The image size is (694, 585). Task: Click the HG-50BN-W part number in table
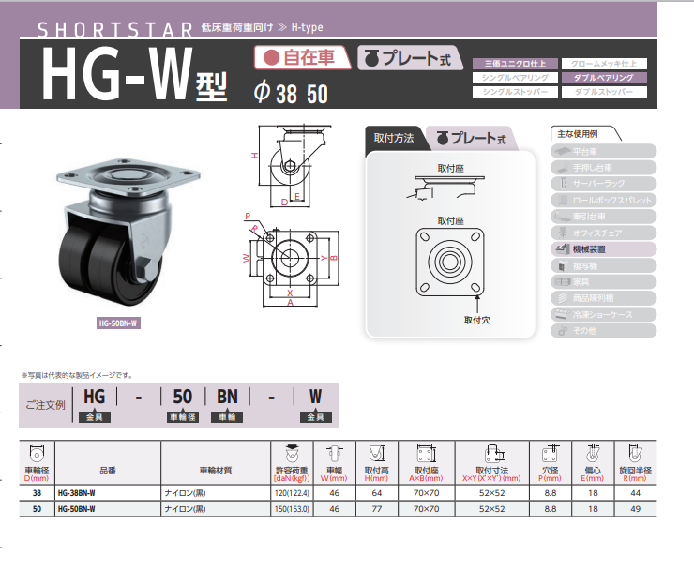tap(78, 508)
